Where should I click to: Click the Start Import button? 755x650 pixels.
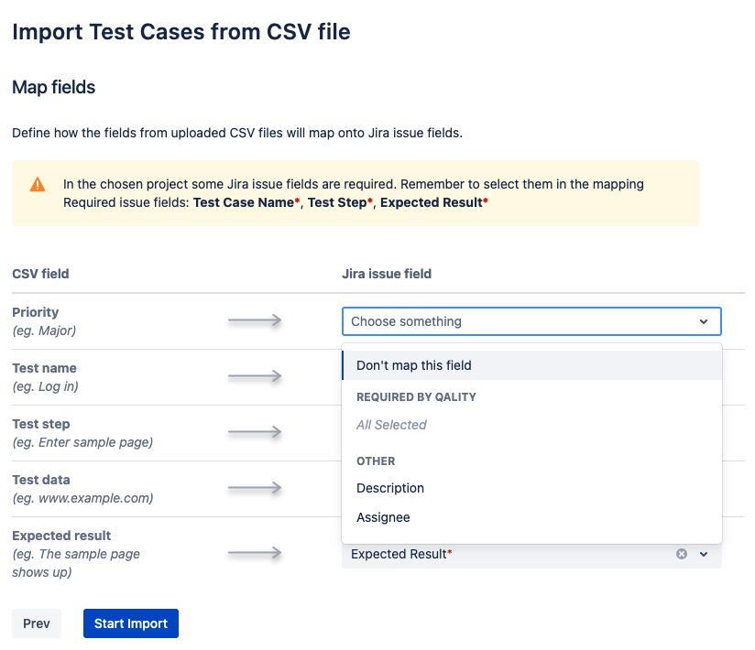130,623
